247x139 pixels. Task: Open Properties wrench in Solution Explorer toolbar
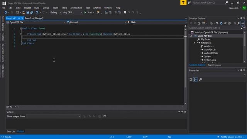point(239,23)
